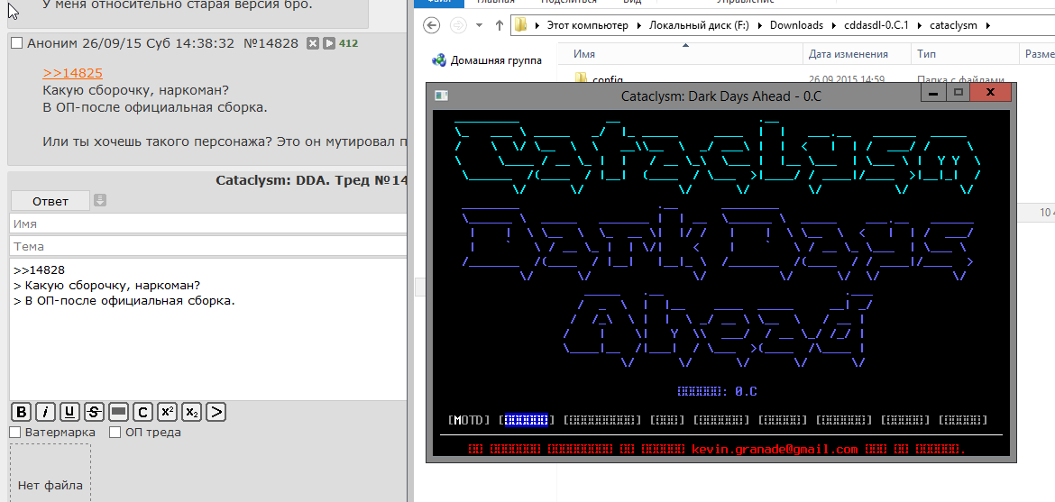Click the Нет файла upload box
Image resolution: width=1055 pixels, height=502 pixels.
(50, 472)
